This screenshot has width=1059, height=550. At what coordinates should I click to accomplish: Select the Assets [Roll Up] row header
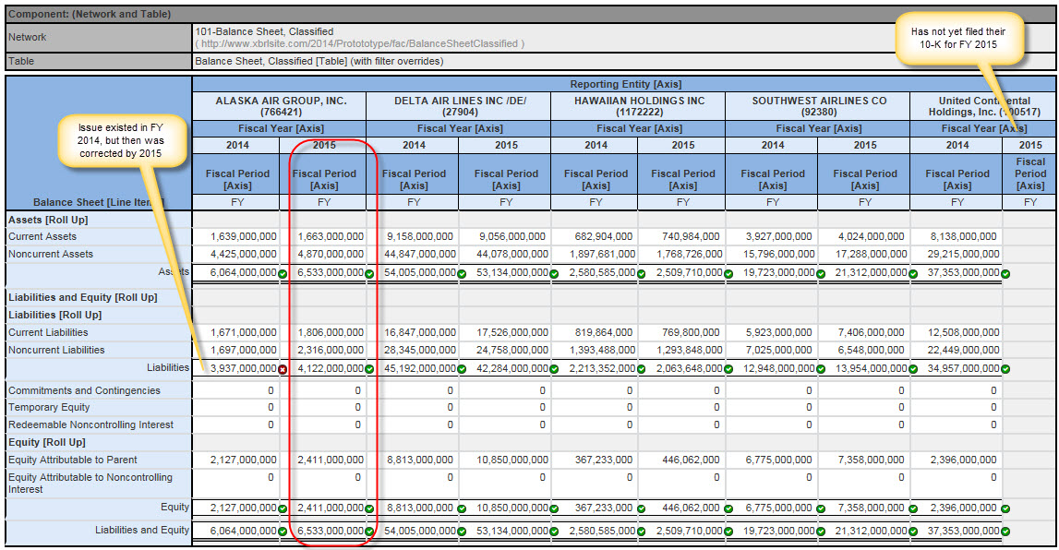[49, 220]
